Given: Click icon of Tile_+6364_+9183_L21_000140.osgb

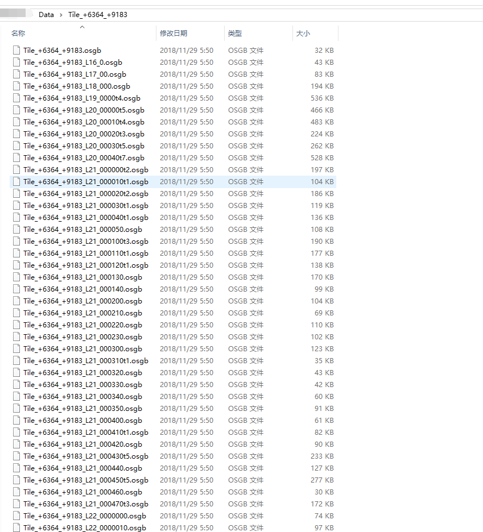Looking at the screenshot, I should [x=16, y=289].
